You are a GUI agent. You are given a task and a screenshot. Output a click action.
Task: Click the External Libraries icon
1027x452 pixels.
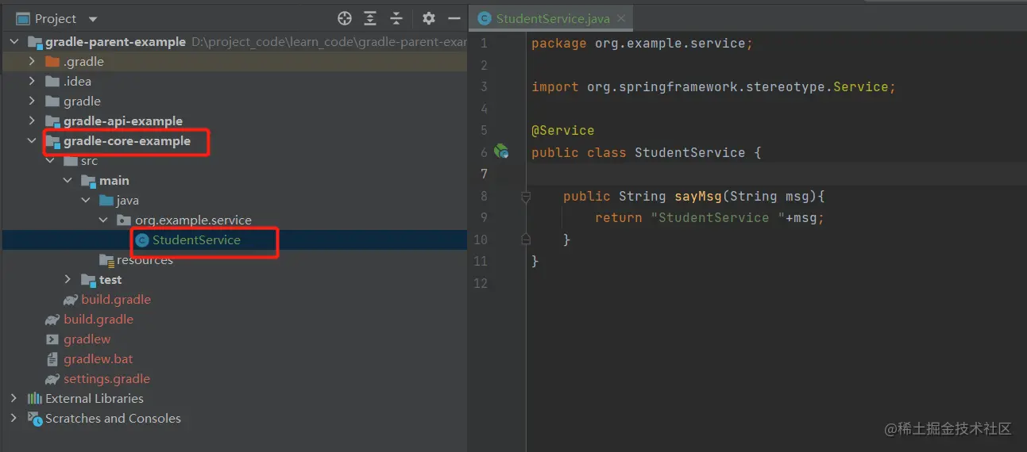35,398
